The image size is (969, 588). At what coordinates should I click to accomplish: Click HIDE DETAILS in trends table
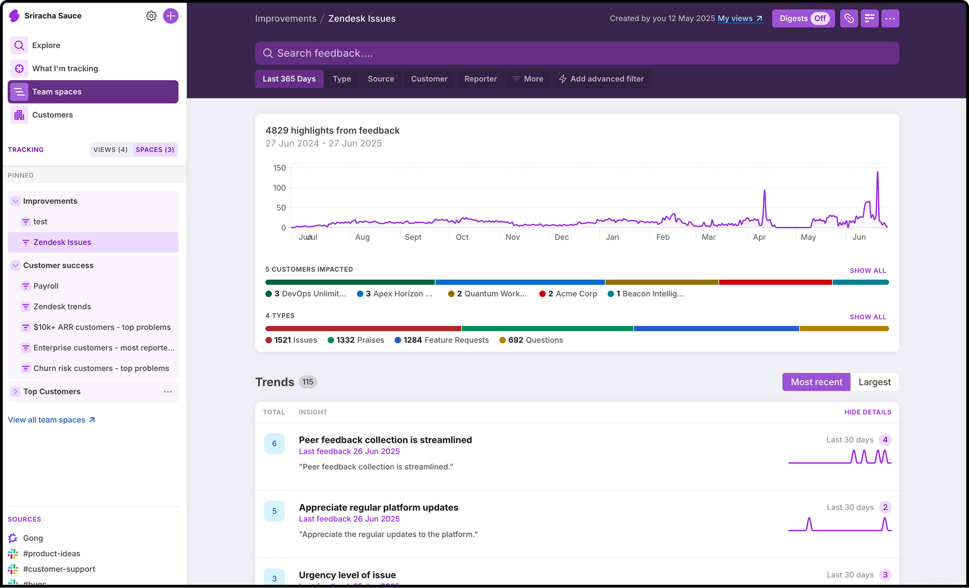click(867, 412)
